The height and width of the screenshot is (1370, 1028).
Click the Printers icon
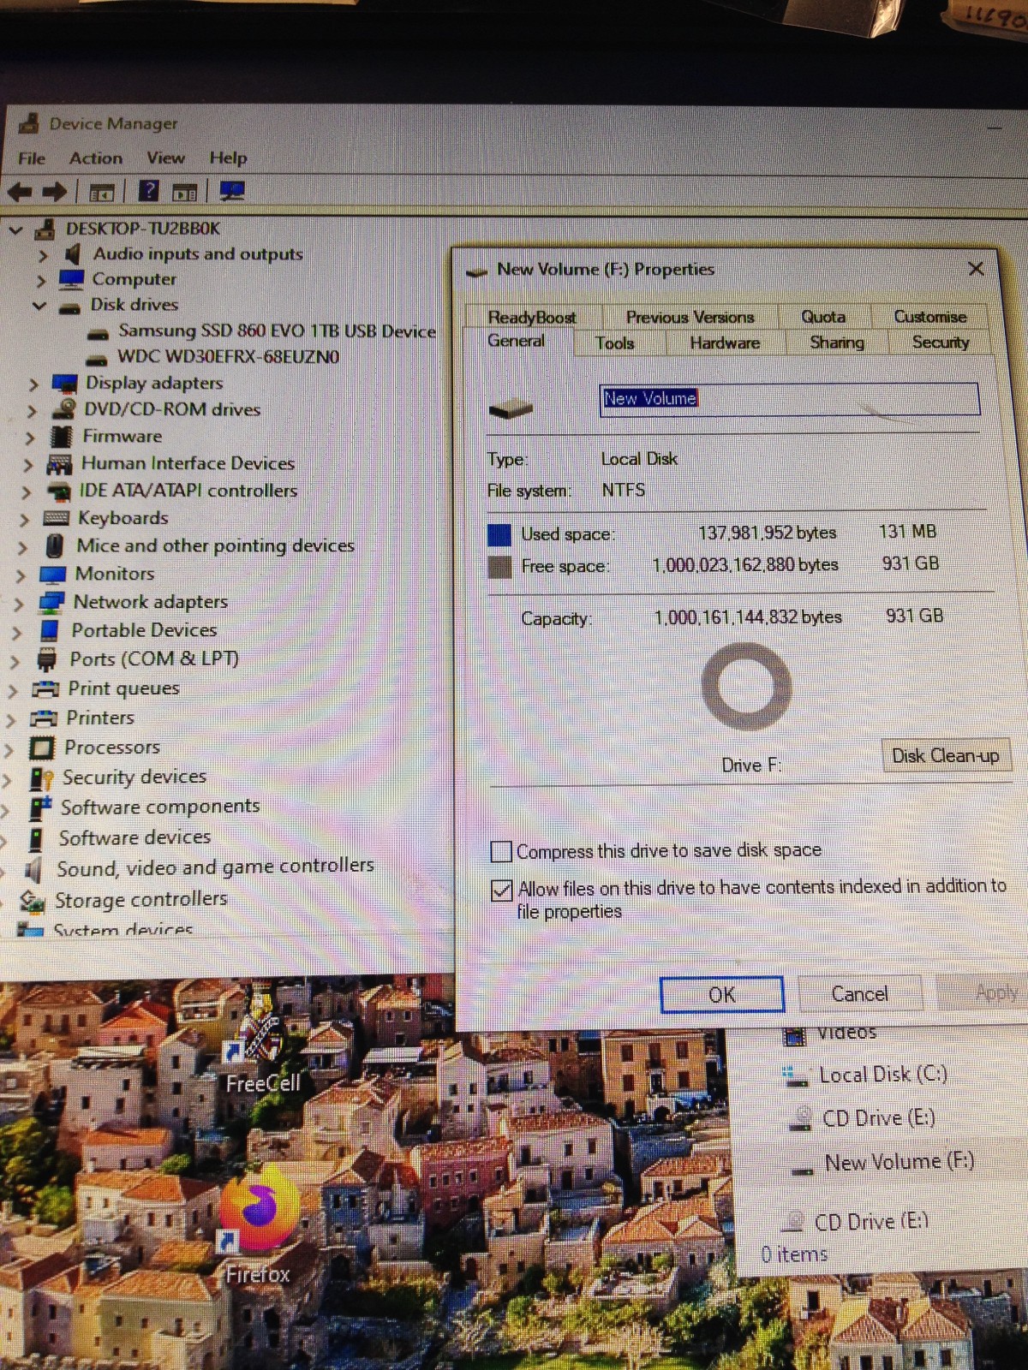(x=43, y=718)
